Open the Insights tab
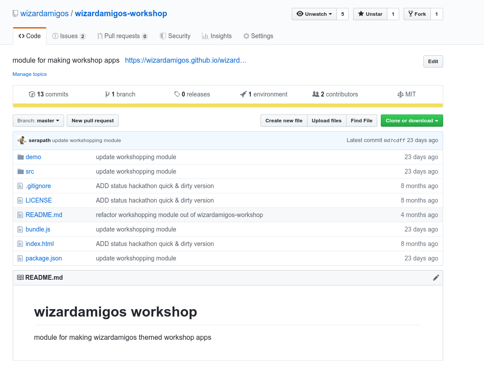 pyautogui.click(x=217, y=36)
